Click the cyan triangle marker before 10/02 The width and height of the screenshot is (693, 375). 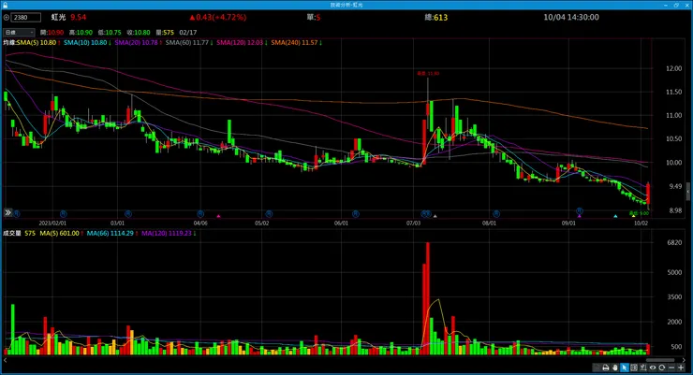(x=615, y=216)
